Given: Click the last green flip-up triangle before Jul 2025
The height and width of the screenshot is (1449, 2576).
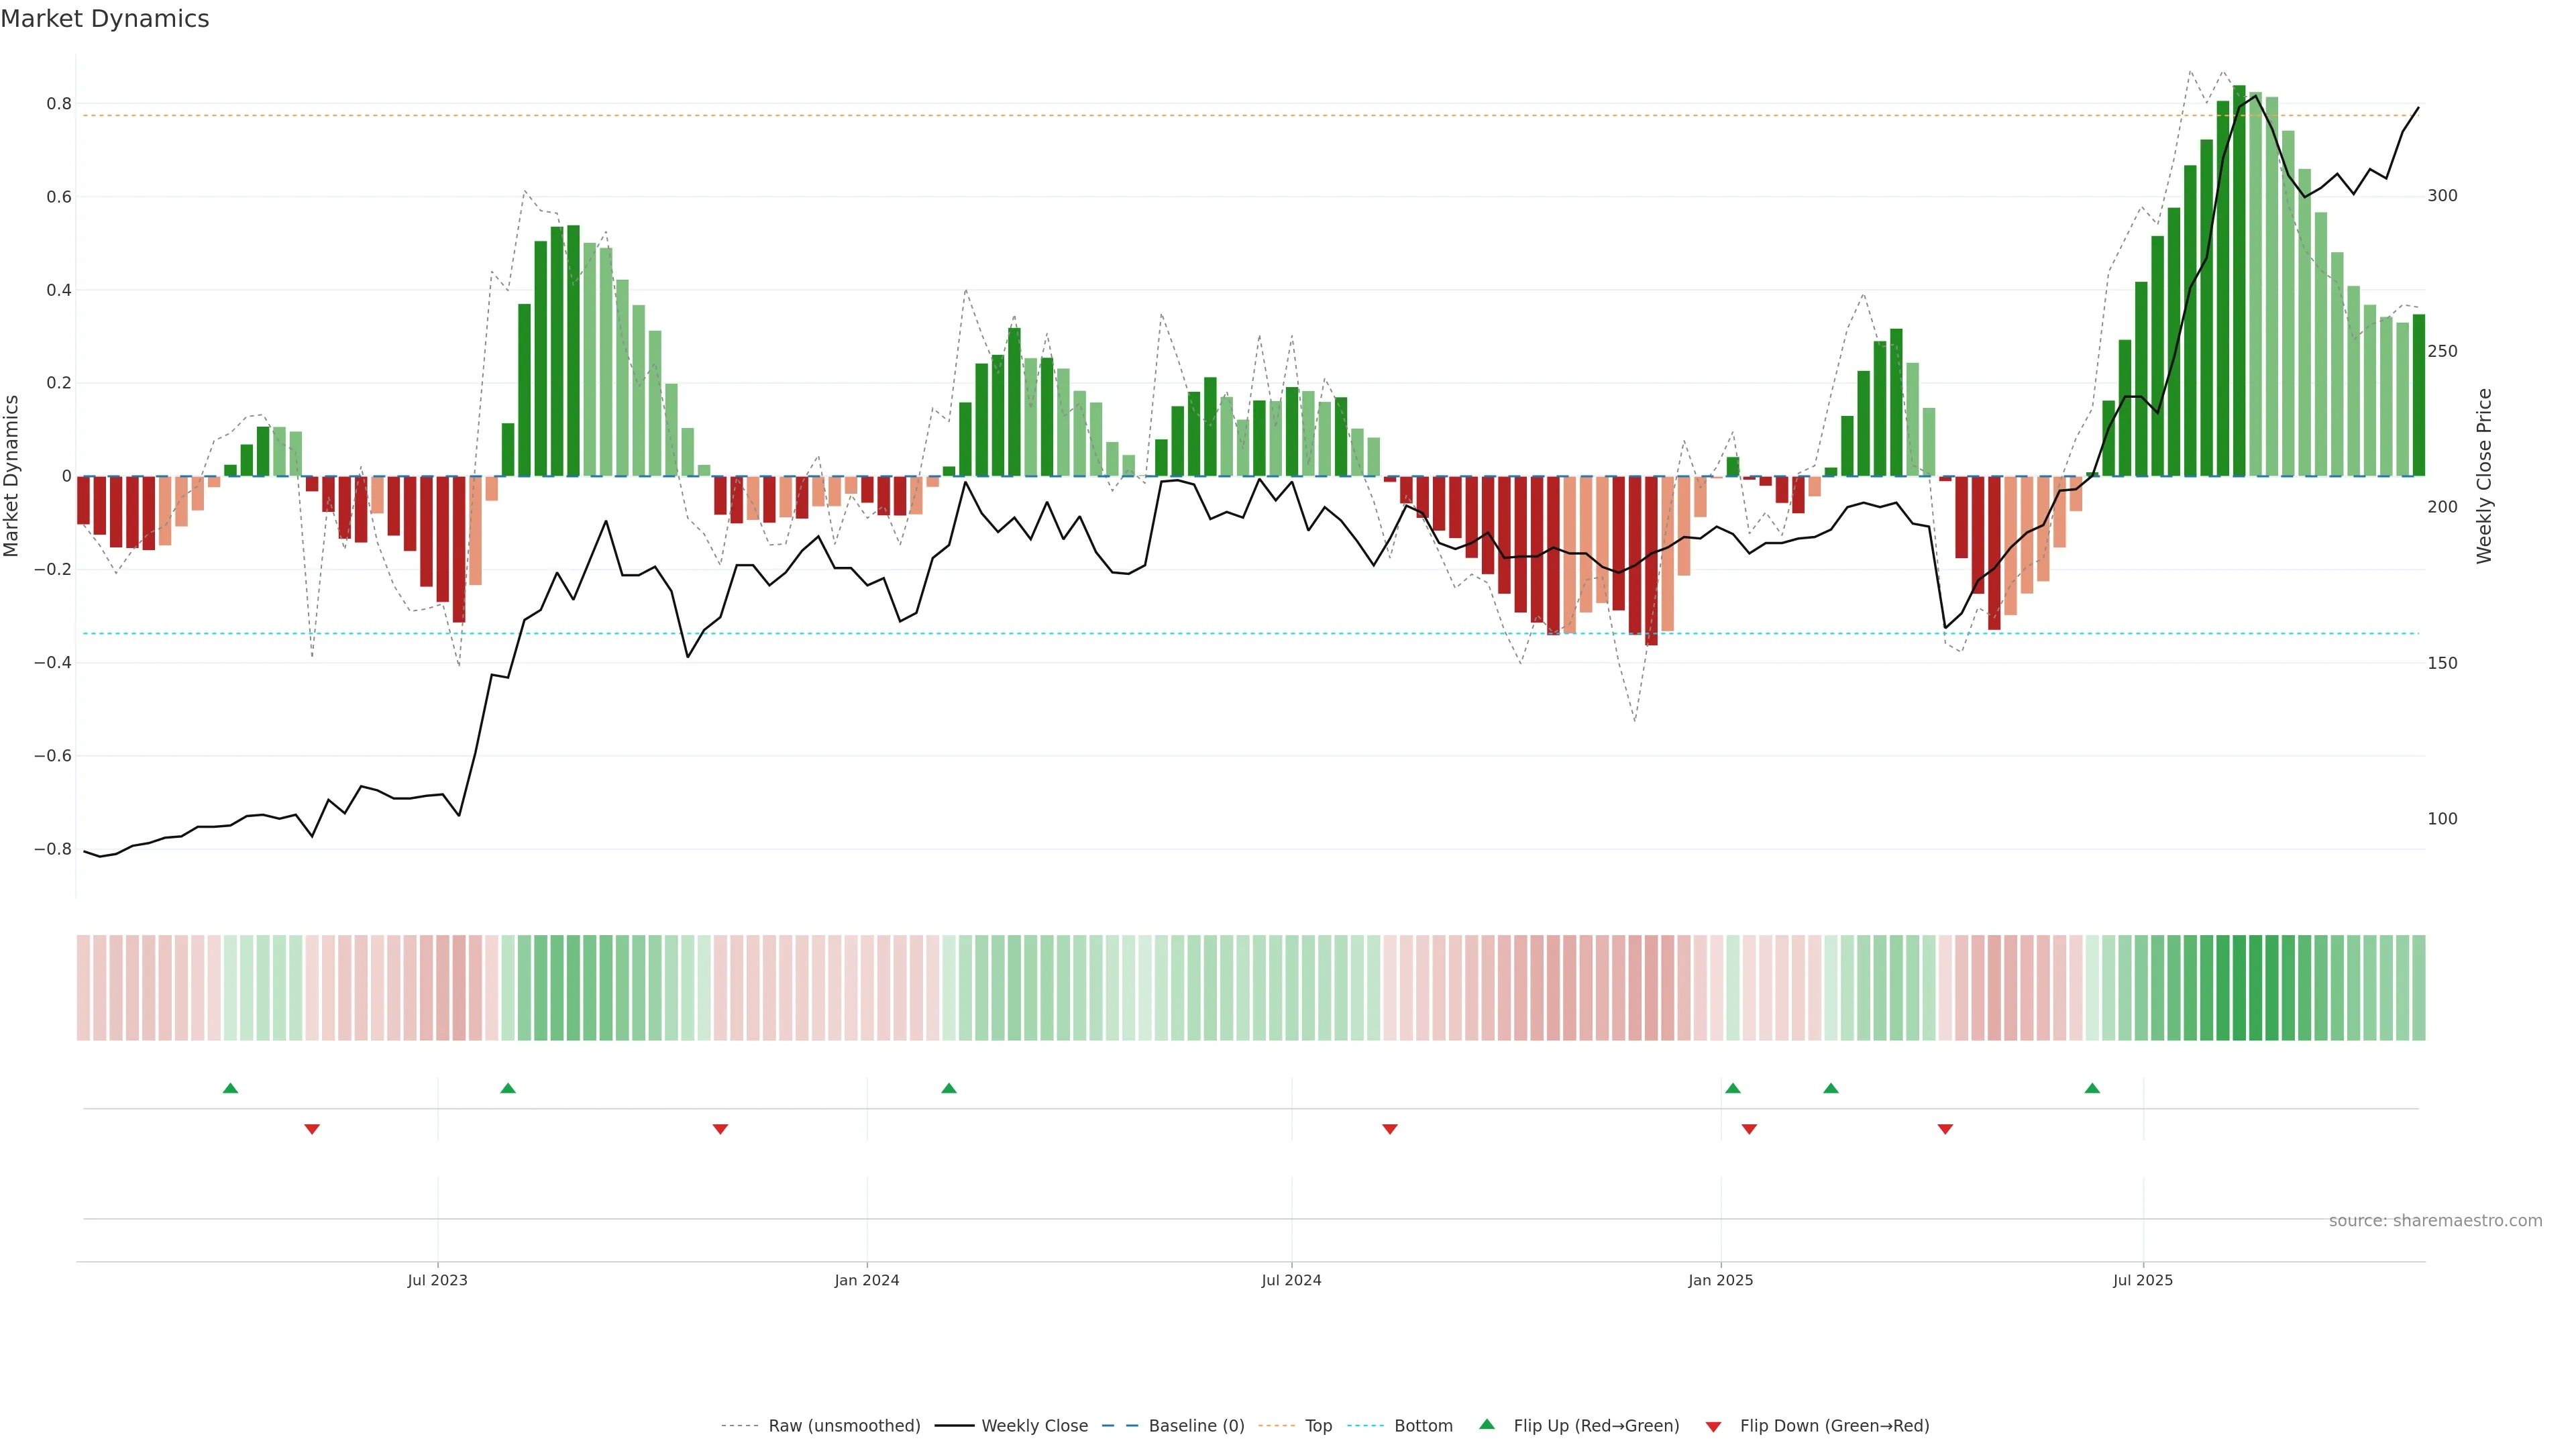Looking at the screenshot, I should [x=2092, y=1088].
